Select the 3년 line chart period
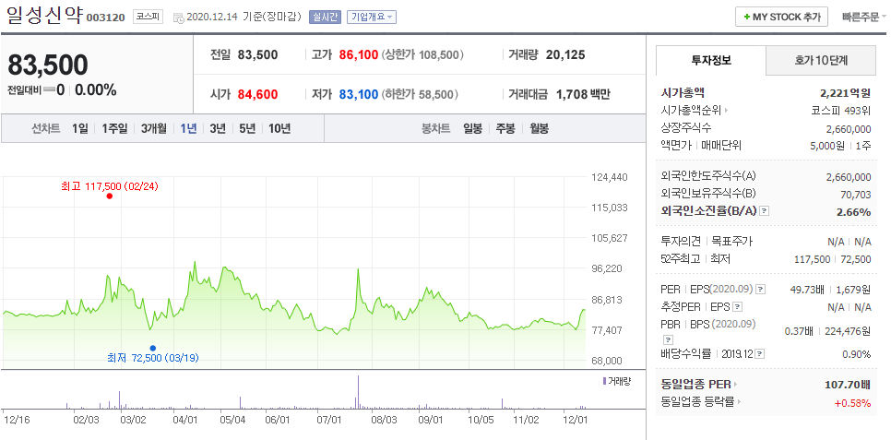 [x=218, y=128]
